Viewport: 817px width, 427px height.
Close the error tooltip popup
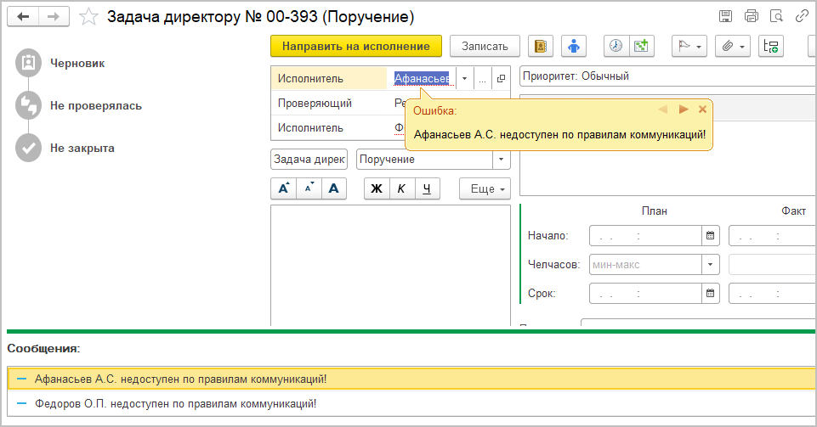702,110
